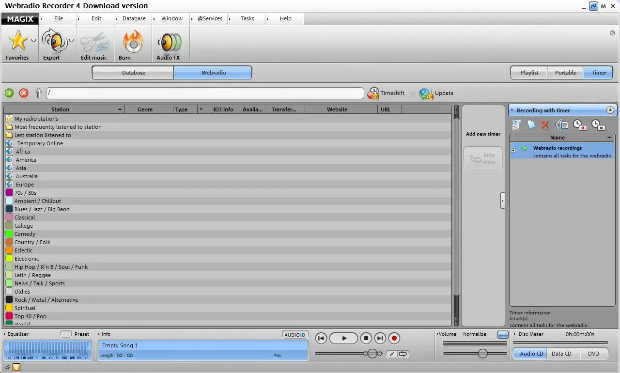
Task: Click the MAGIX logo
Action: [19, 19]
